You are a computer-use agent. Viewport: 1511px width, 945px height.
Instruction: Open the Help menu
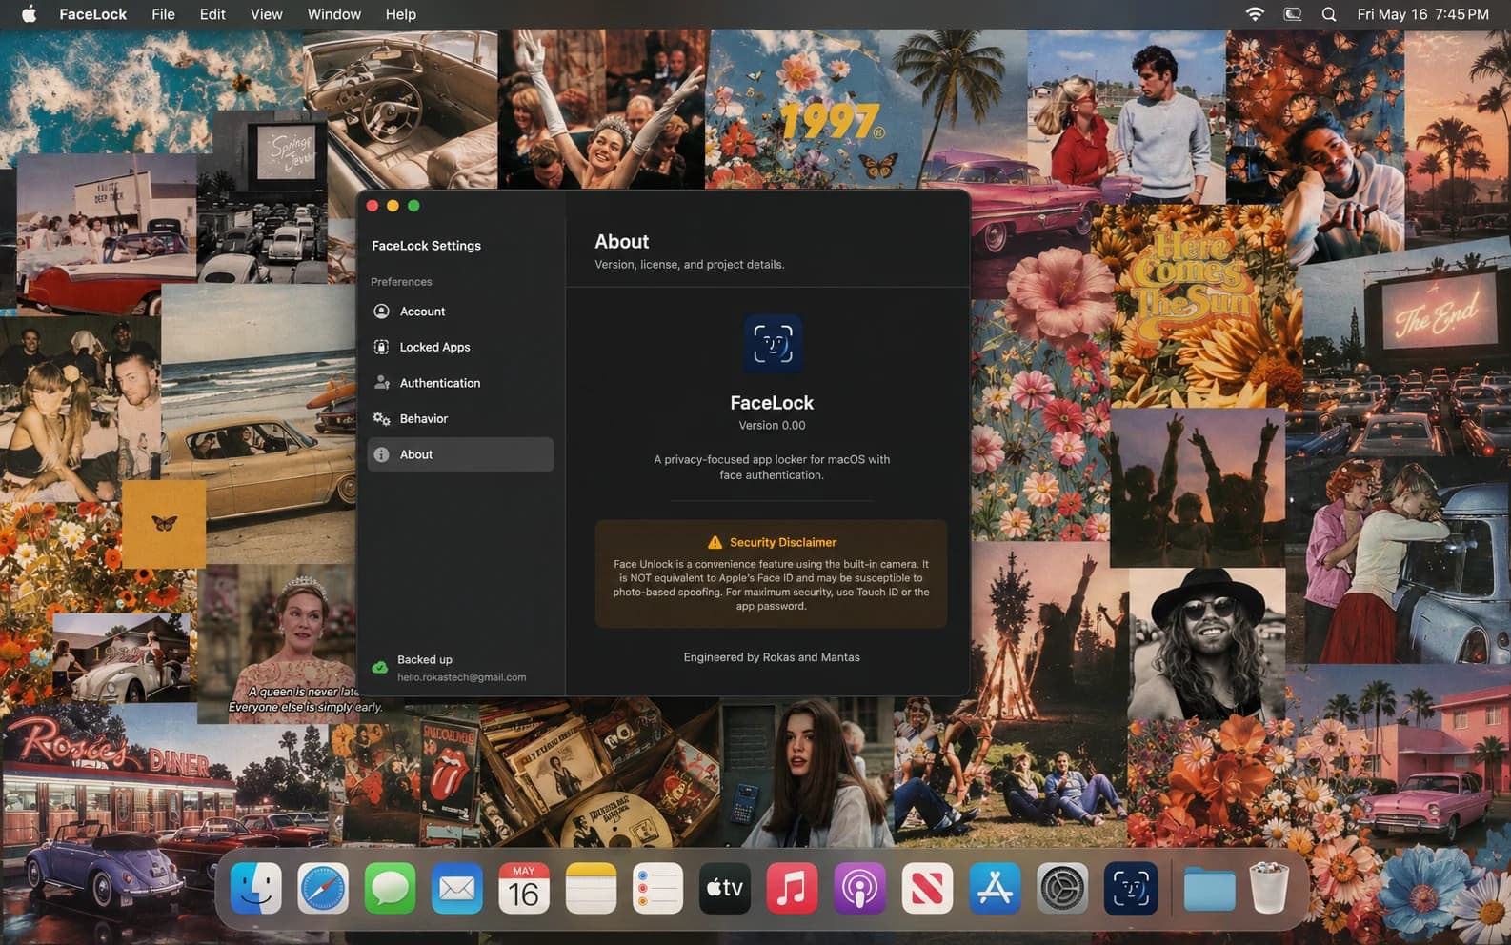400,14
